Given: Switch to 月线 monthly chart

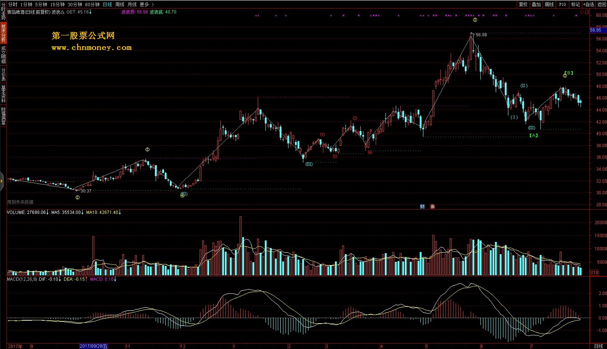Looking at the screenshot, I should 132,4.
